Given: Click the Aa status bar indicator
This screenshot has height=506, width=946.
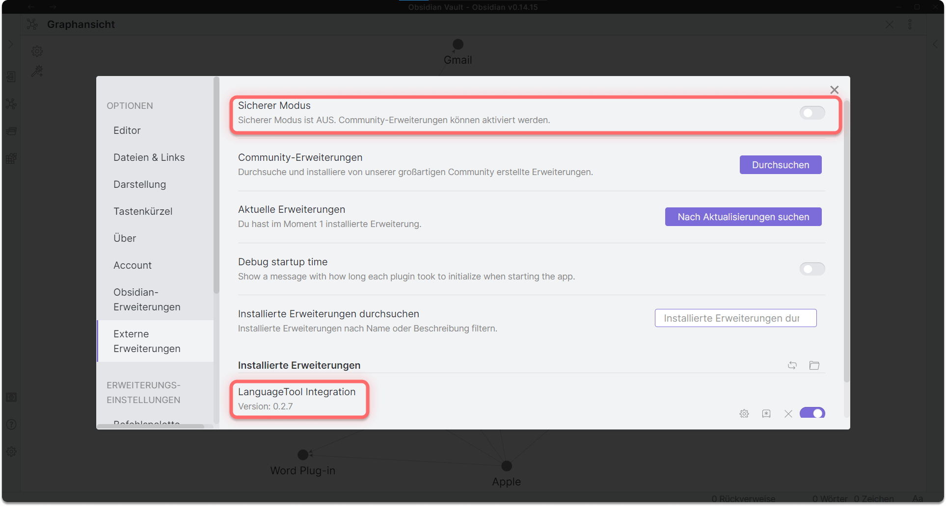Looking at the screenshot, I should (x=918, y=499).
